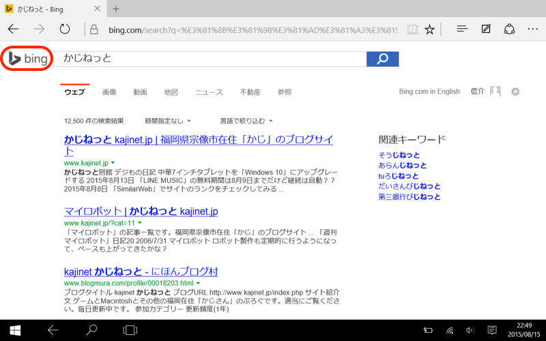Click the browser refresh button
The image size is (546, 341).
tap(65, 29)
